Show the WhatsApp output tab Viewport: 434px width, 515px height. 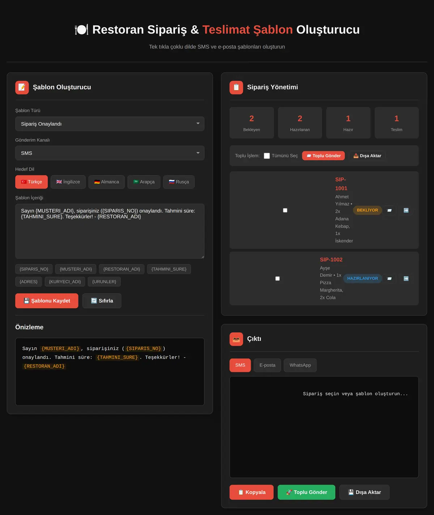300,365
